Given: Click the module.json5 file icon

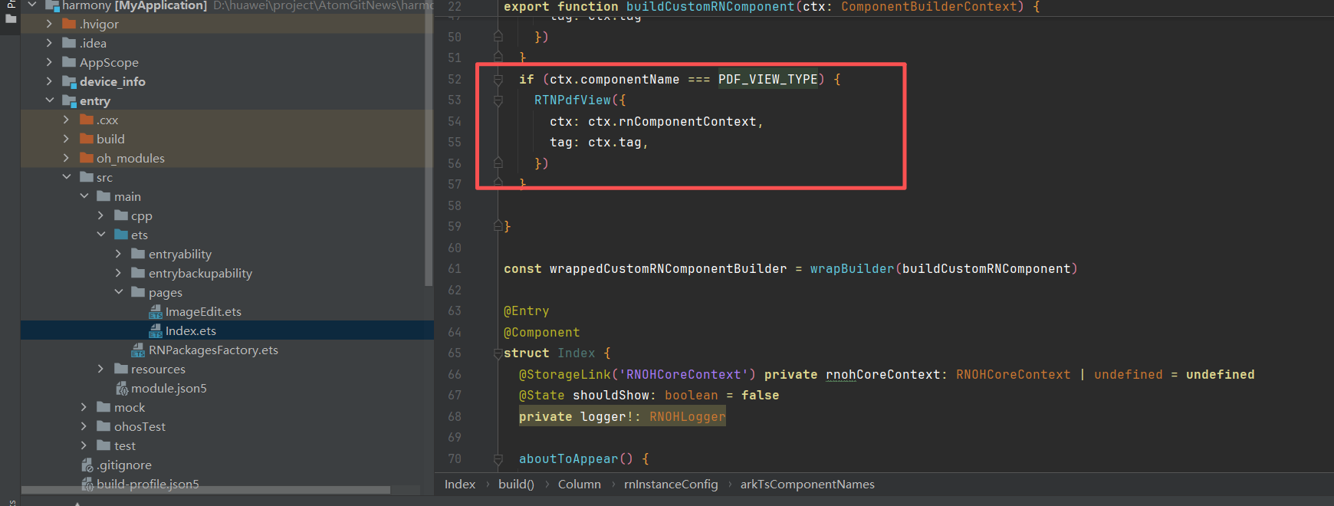Looking at the screenshot, I should pyautogui.click(x=121, y=388).
